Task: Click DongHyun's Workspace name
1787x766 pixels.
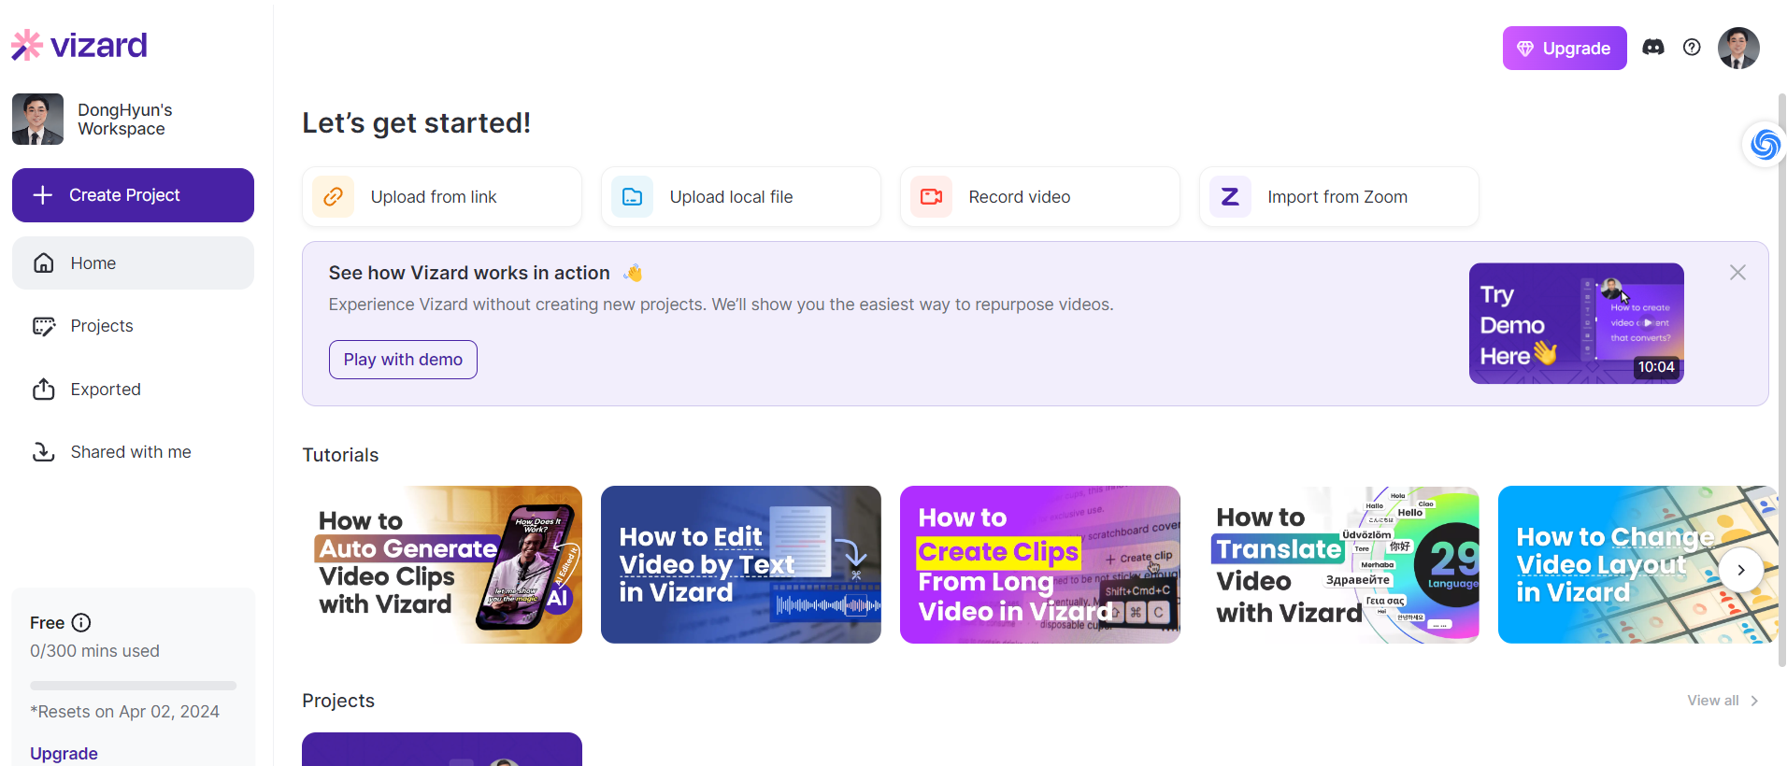Action: click(125, 120)
